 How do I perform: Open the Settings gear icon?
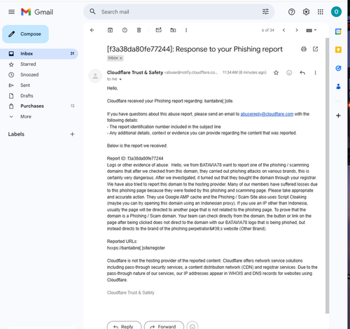tap(306, 12)
